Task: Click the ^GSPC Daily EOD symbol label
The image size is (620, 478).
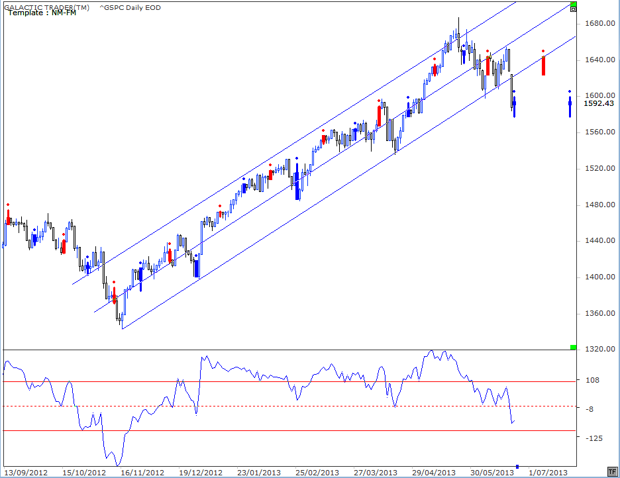Action: (130, 7)
